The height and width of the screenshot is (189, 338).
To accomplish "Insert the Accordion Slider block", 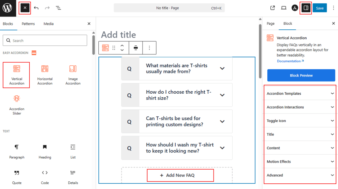I will coord(17,105).
